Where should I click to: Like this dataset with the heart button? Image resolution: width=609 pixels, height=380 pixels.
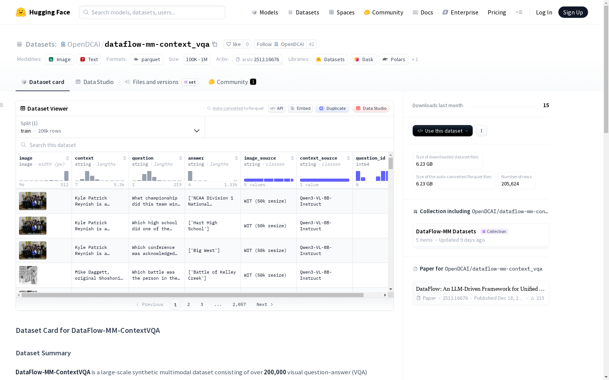click(233, 44)
